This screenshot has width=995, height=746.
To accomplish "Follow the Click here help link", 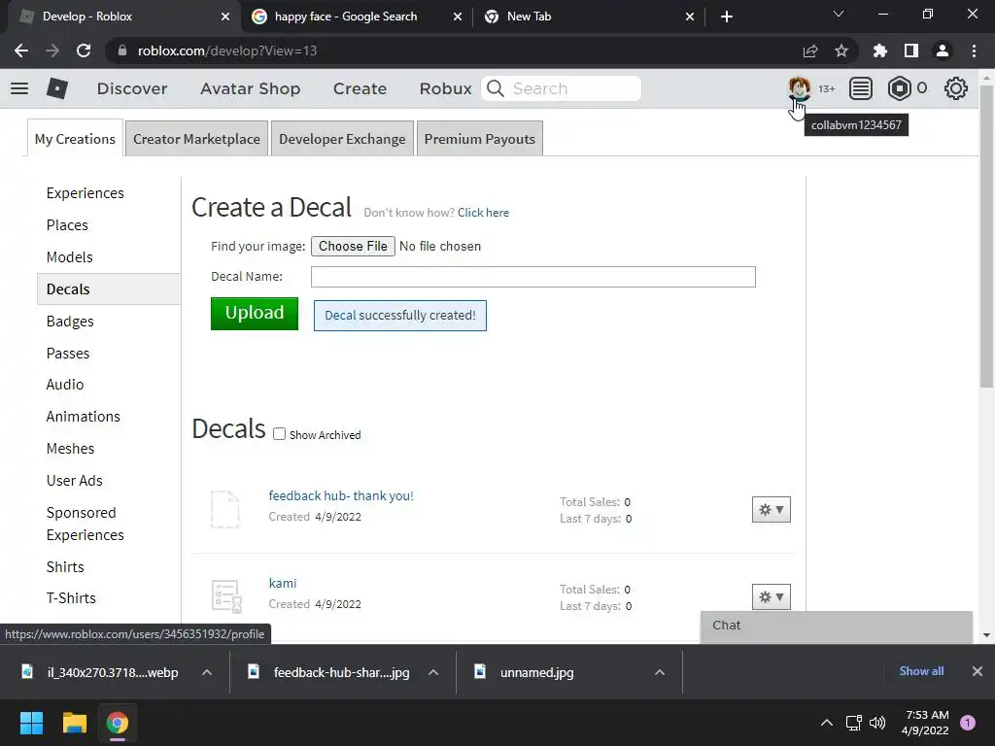I will [x=483, y=213].
